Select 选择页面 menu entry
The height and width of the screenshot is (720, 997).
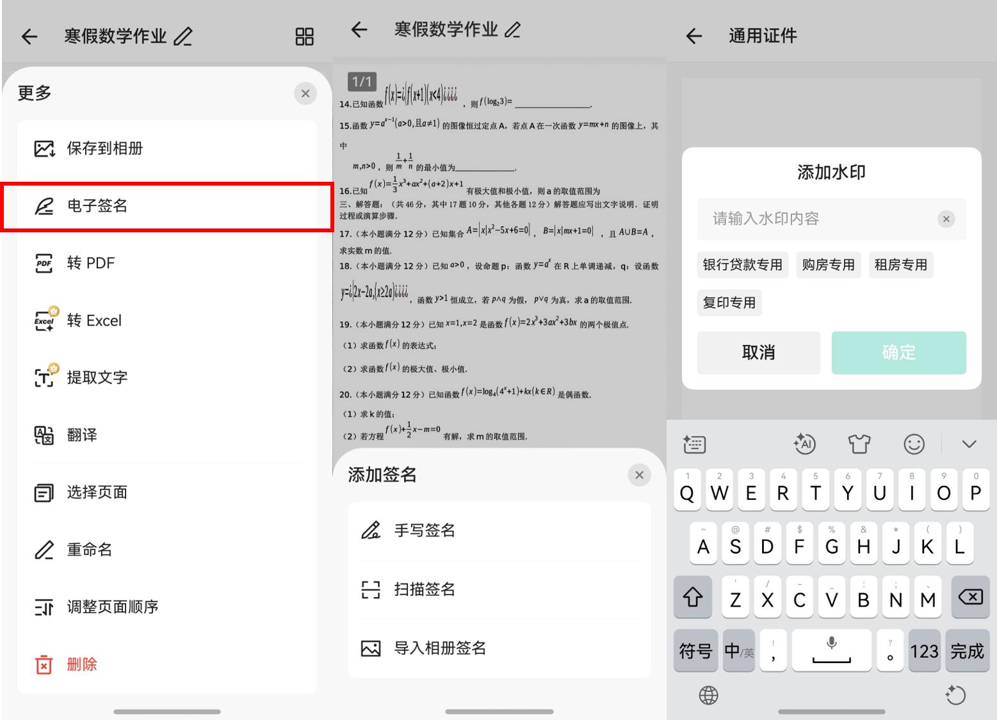(166, 492)
